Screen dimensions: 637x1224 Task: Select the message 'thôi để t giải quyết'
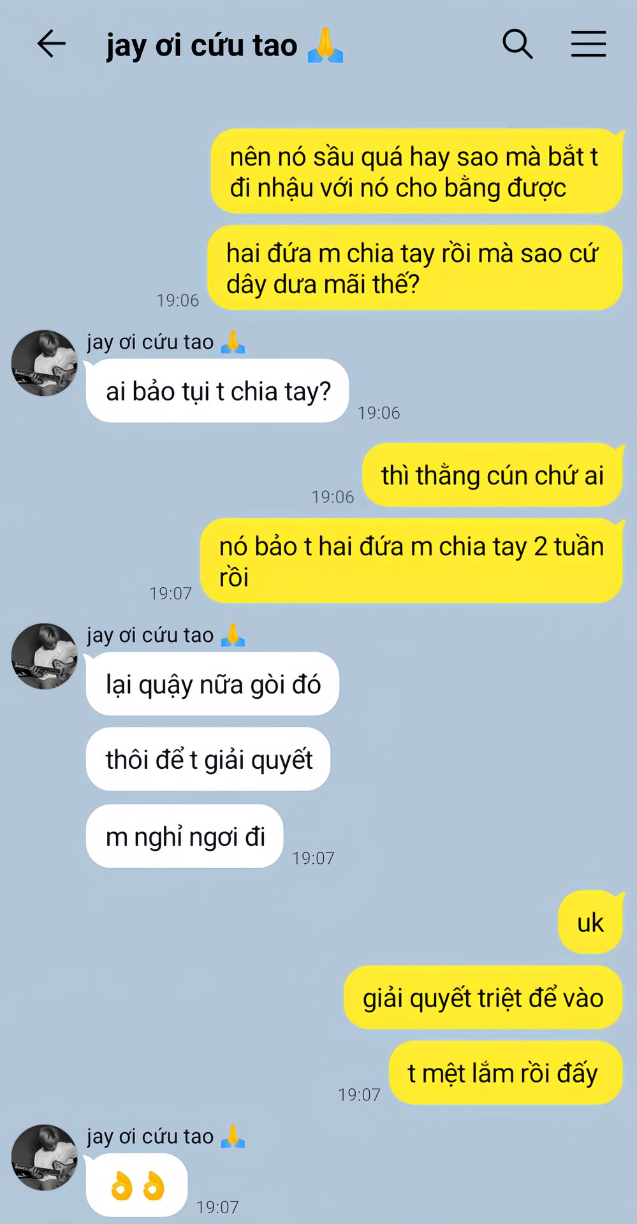point(208,759)
